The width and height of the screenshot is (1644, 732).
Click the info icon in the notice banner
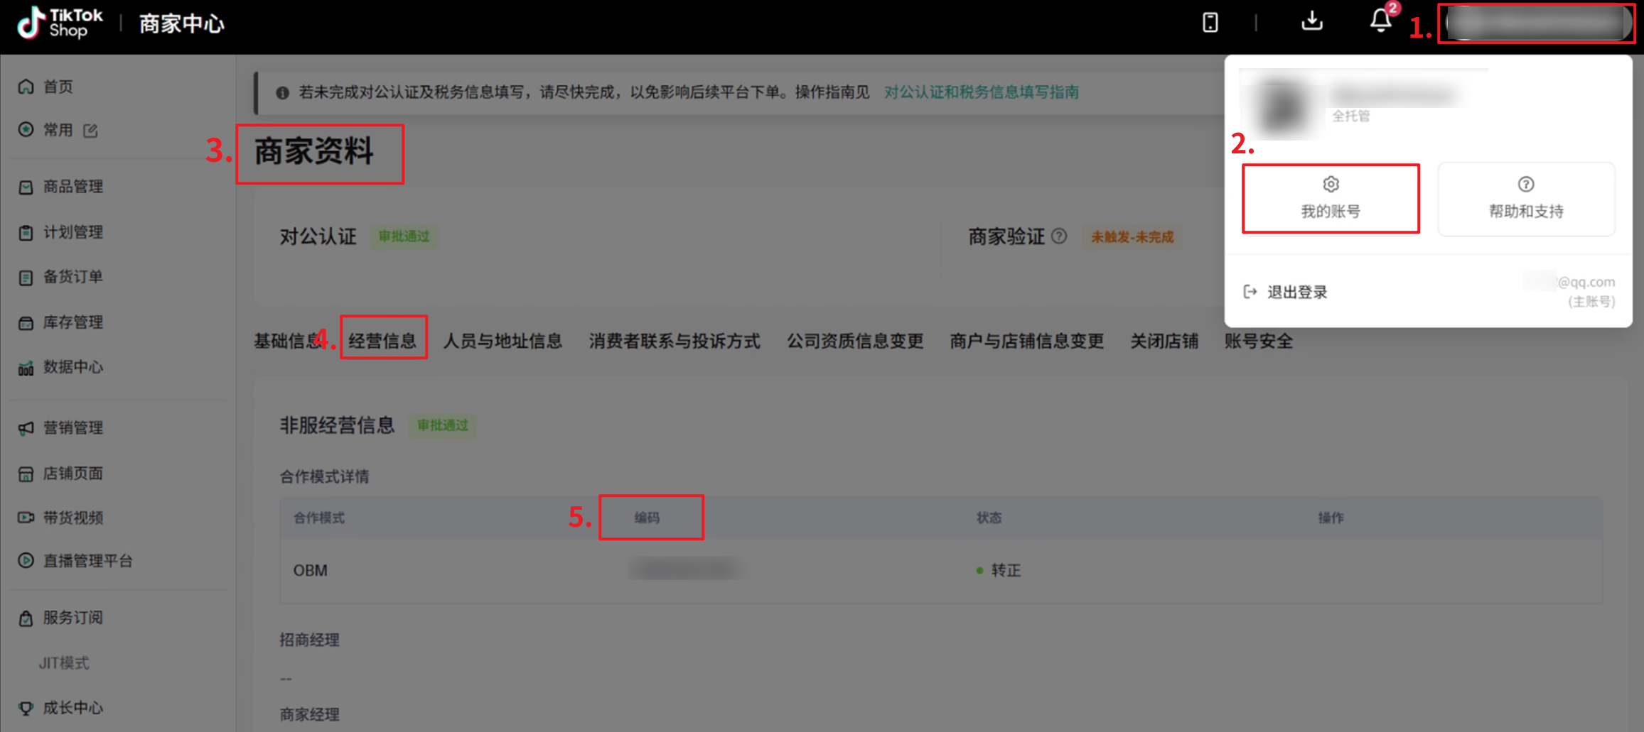click(x=282, y=92)
